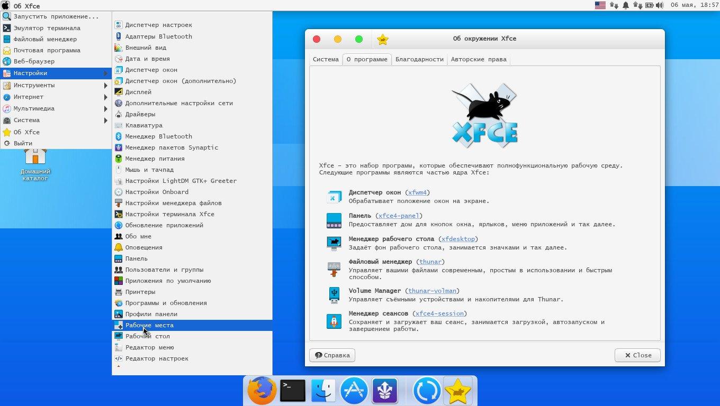Select Диспетчер настроек menu entry
The image size is (720, 406).
point(158,25)
